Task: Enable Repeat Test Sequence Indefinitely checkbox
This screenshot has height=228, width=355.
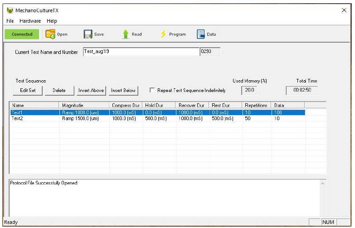Action: [x=152, y=91]
